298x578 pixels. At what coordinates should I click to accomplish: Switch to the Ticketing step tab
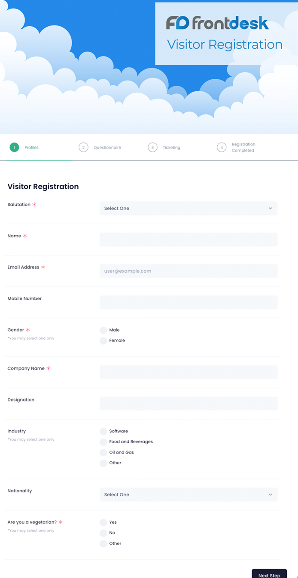click(171, 147)
